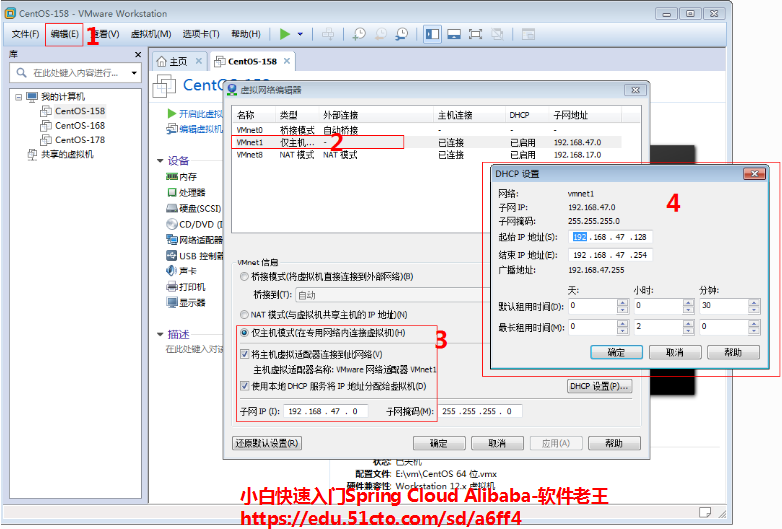Click 取消 in the virtual network editor
The width and height of the screenshot is (782, 529).
[497, 443]
